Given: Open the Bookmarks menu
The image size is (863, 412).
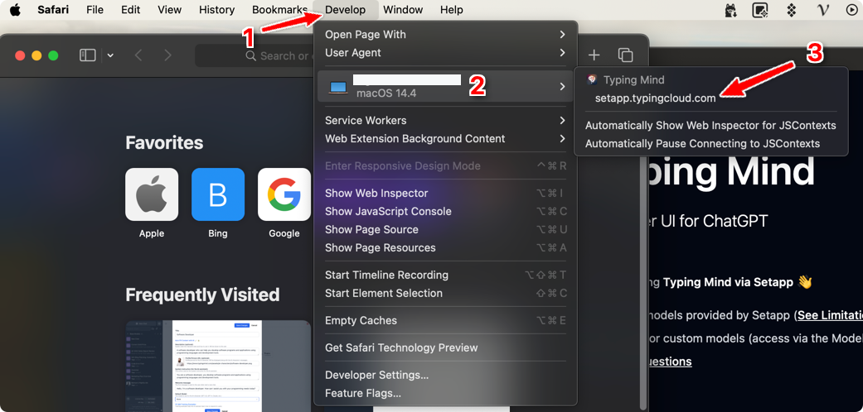Looking at the screenshot, I should coord(279,10).
